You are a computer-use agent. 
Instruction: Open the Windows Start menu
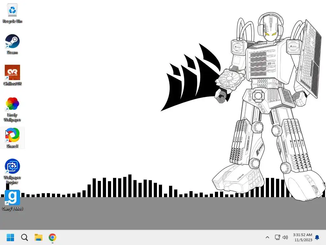pyautogui.click(x=10, y=237)
